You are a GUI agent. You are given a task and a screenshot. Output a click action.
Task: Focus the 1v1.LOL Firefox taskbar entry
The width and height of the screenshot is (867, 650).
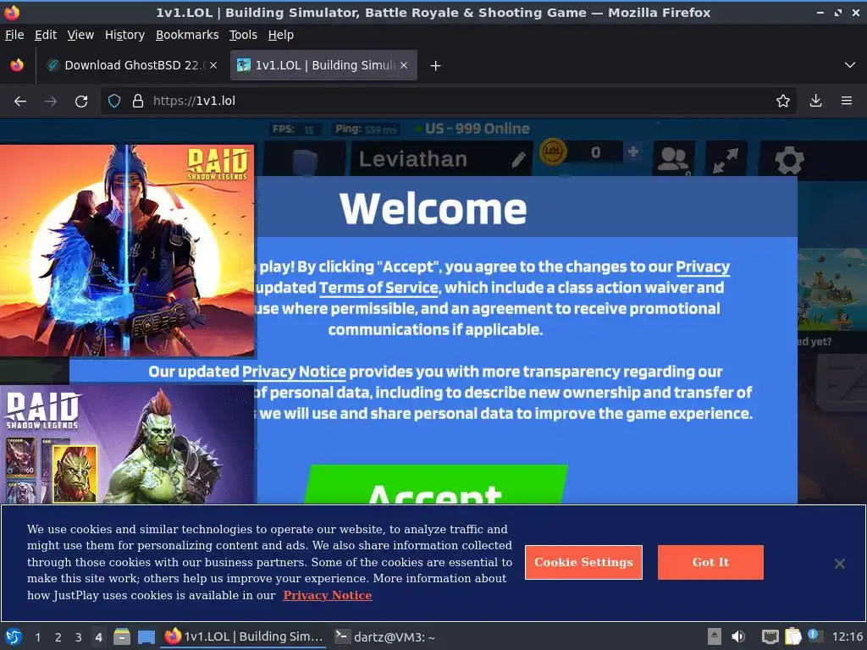coord(244,636)
